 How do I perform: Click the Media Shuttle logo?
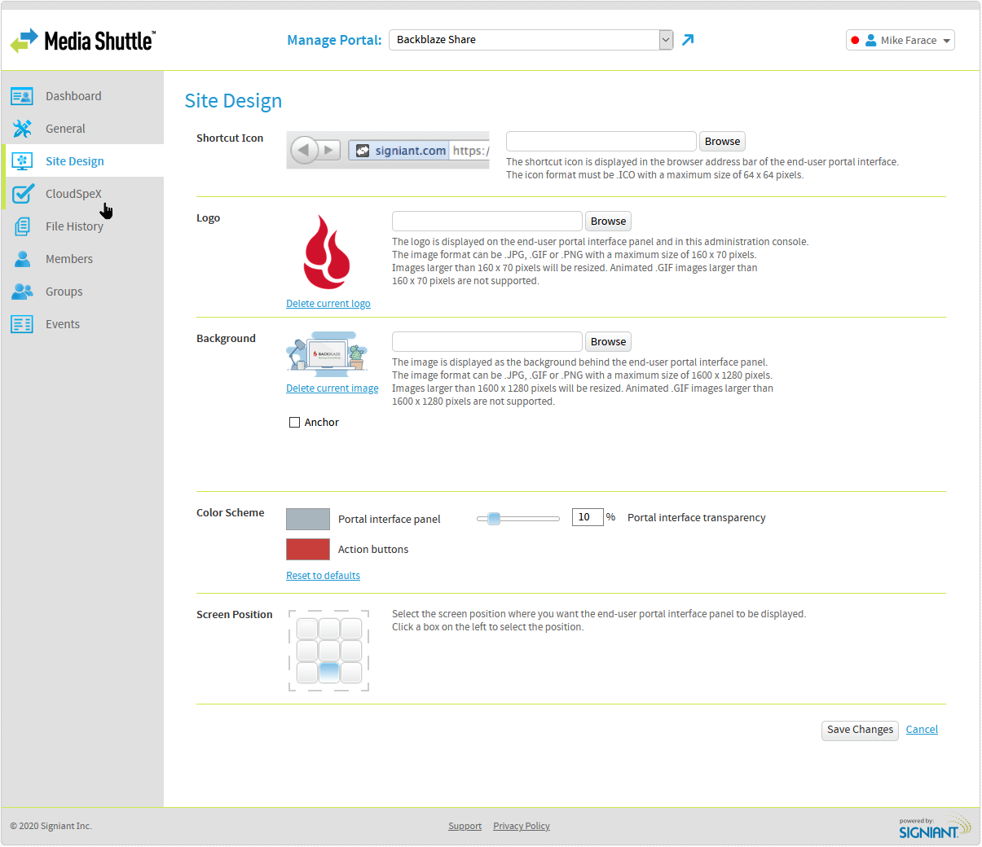[x=82, y=40]
